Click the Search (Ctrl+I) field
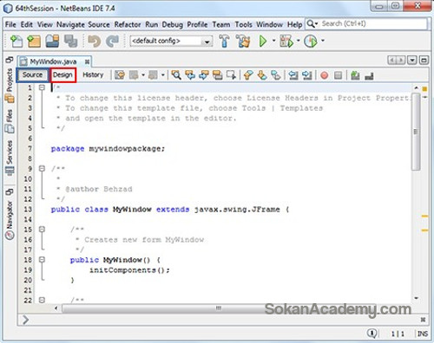Screen dimensions: 434x343 pos(366,24)
